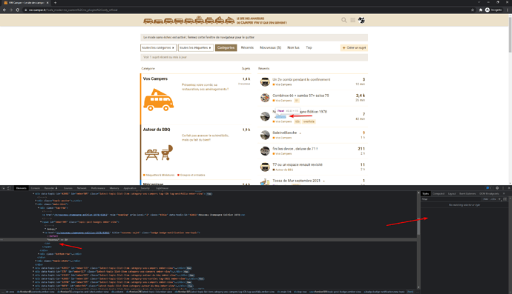Expand the div class topic-stats node
Image resolution: width=512 pixels, height=294 pixels.
36,261
